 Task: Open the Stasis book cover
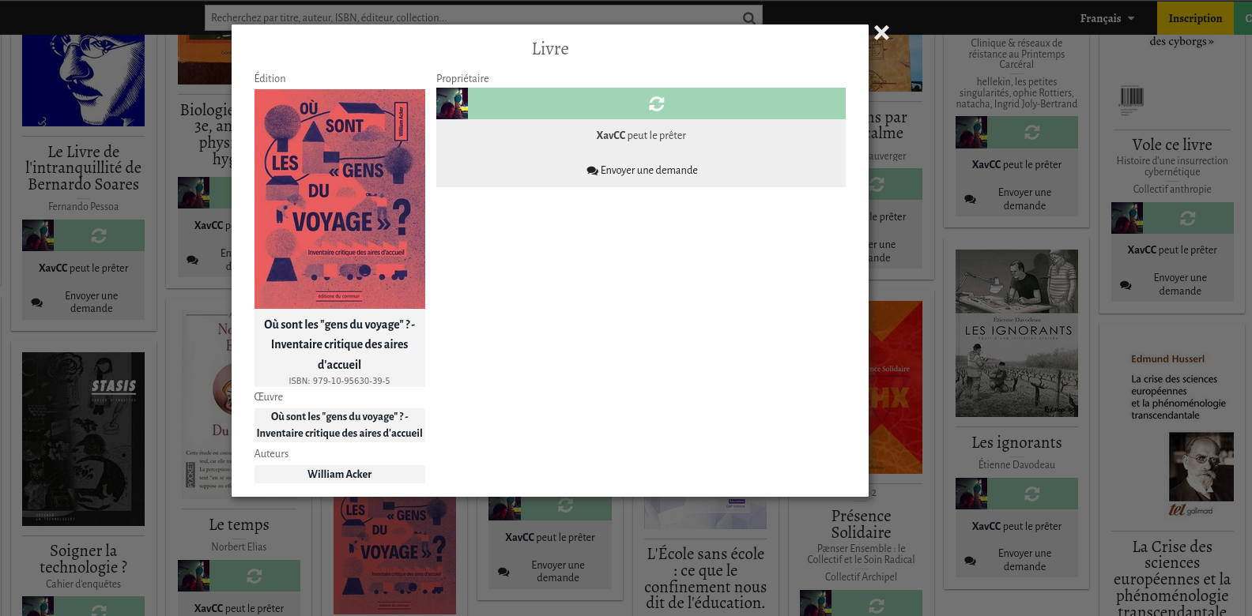pos(83,439)
